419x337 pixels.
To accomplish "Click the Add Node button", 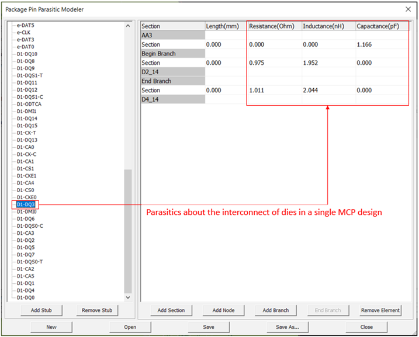I will pyautogui.click(x=223, y=310).
